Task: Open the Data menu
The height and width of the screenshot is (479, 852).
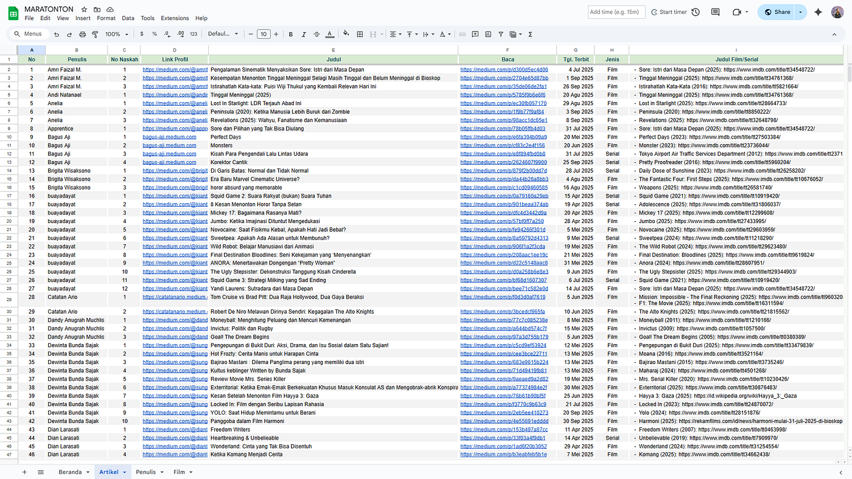Action: [x=128, y=18]
